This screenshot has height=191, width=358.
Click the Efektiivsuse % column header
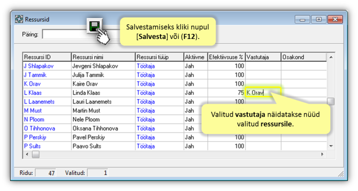pos(227,57)
